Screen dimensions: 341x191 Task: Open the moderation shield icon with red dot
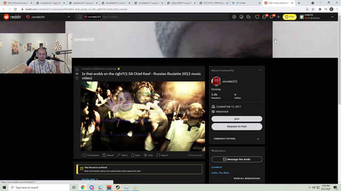257,17
